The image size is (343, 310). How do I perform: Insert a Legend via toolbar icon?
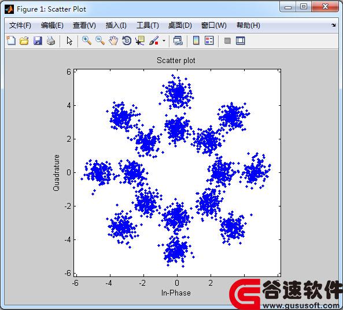pos(209,40)
